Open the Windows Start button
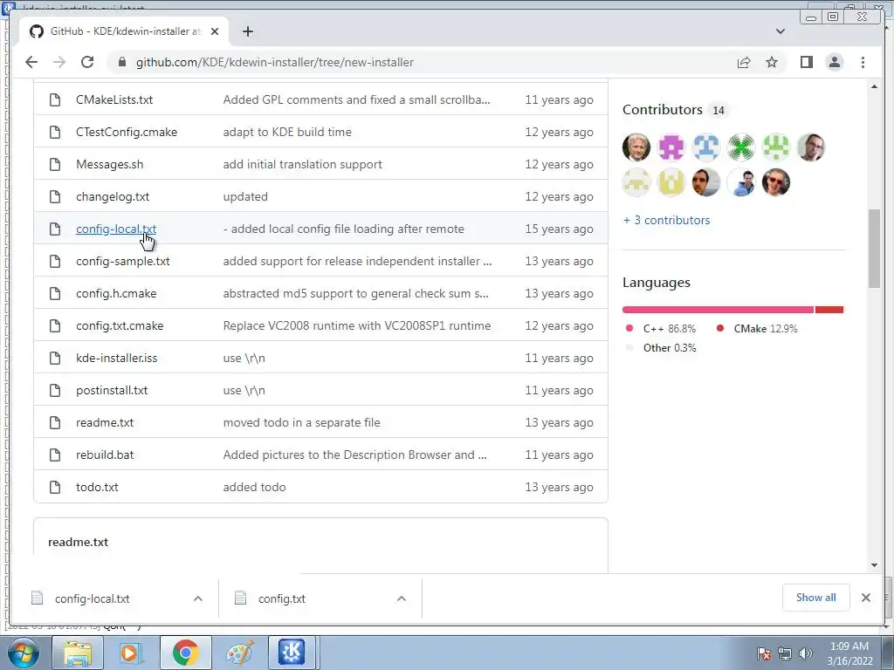 pos(23,653)
